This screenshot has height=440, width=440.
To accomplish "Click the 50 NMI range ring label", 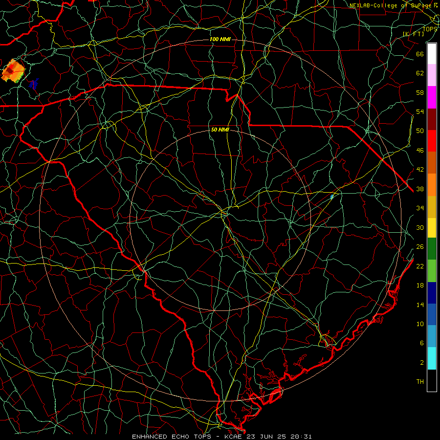I will [220, 130].
